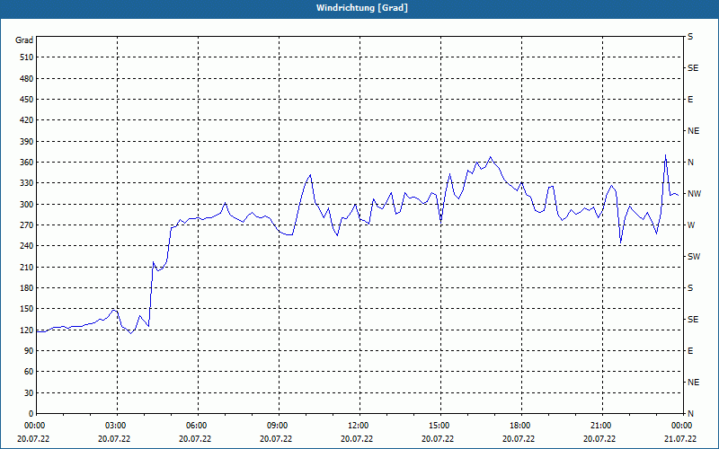Click the 18:00 time axis label
The height and width of the screenshot is (449, 719).
pyautogui.click(x=520, y=425)
